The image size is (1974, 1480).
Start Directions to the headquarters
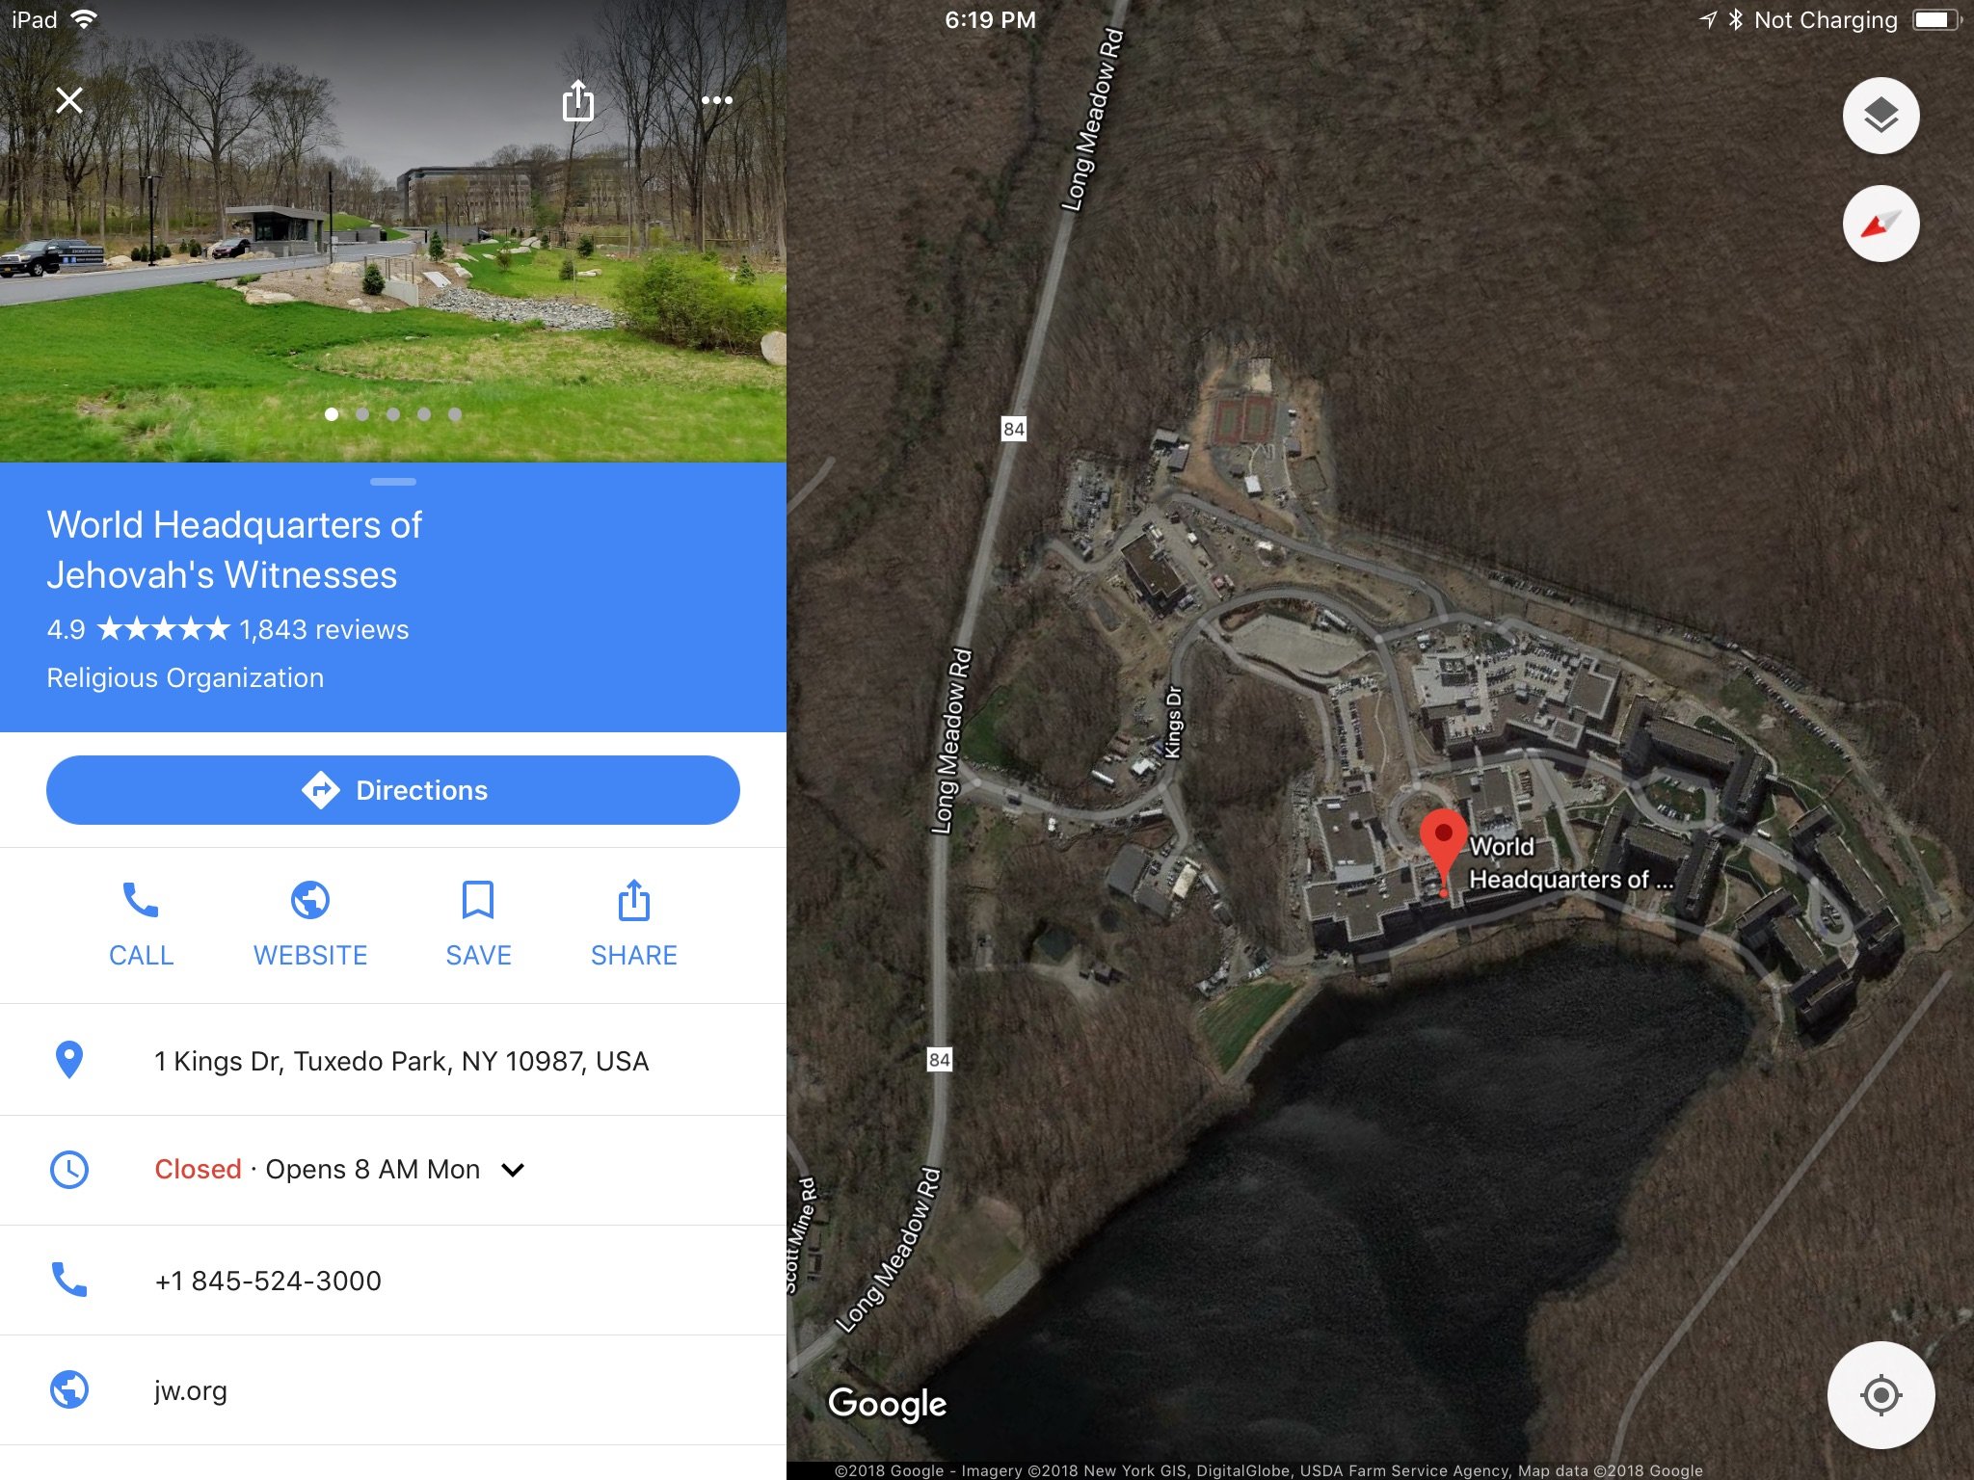coord(393,790)
